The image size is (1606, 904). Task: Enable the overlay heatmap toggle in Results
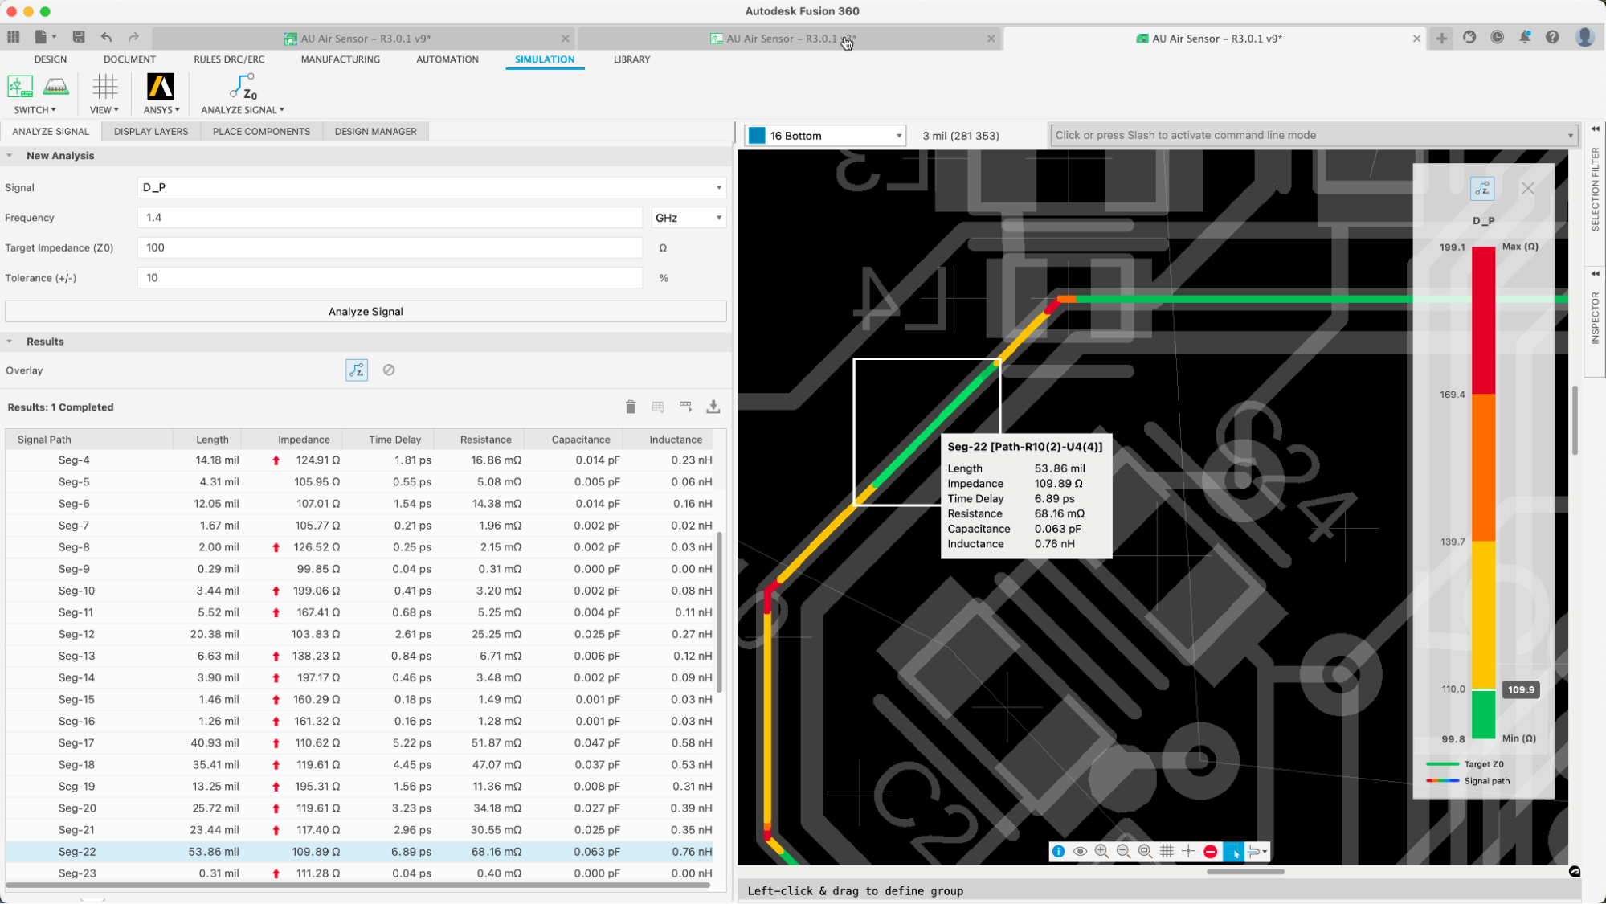(356, 370)
